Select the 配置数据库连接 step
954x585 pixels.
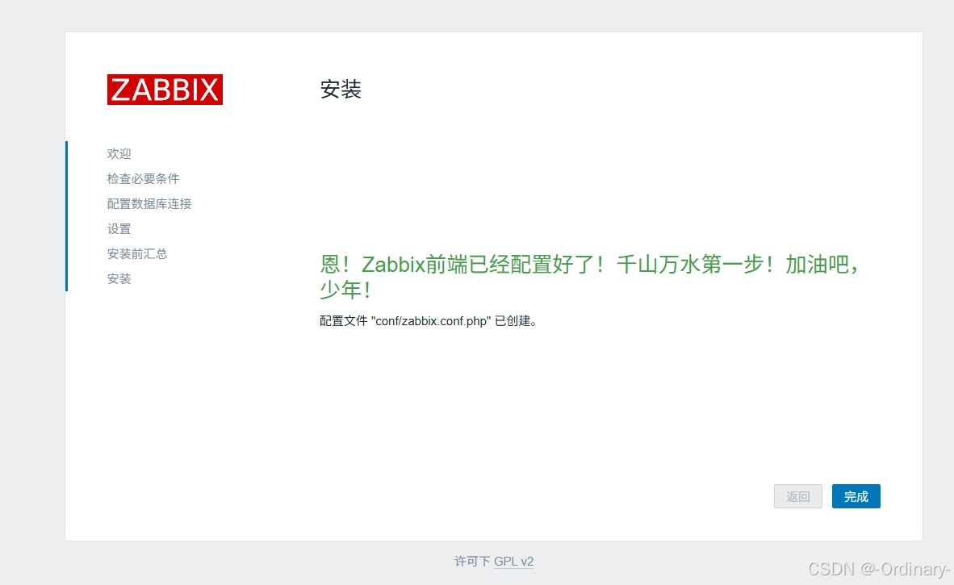coord(149,203)
